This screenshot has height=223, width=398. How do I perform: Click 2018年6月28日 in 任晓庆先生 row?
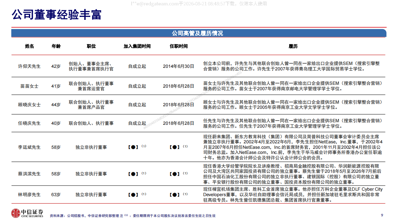pyautogui.click(x=178, y=123)
